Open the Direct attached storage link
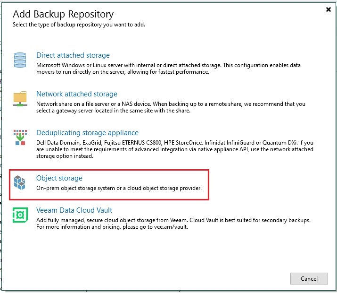337x293 pixels. point(73,55)
